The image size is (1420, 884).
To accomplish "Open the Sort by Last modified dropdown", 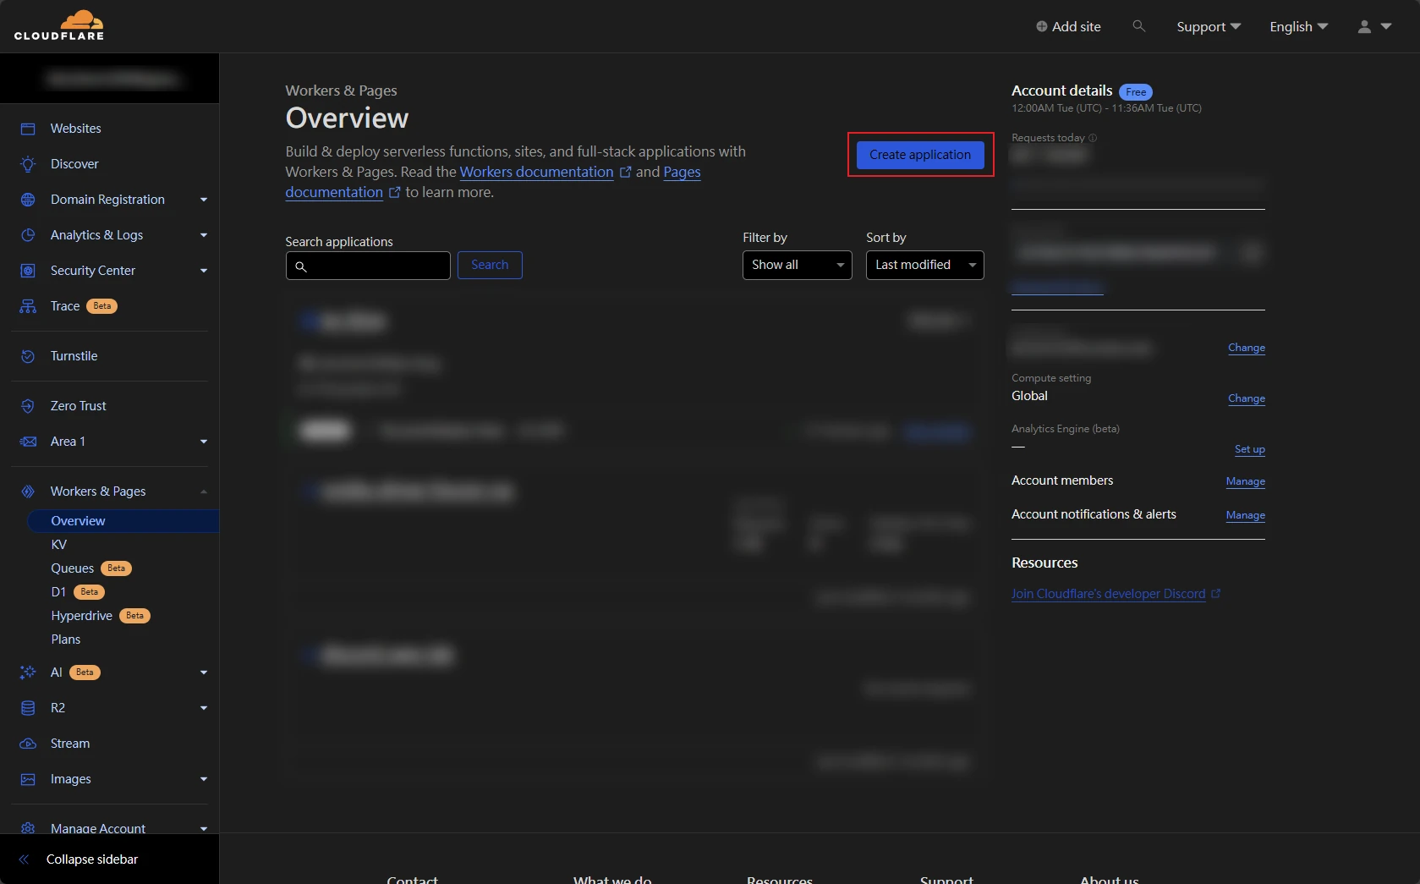I will click(924, 265).
